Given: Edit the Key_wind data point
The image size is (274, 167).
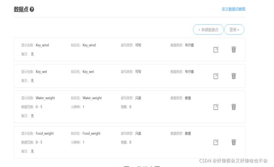Looking at the screenshot, I should [x=216, y=50].
